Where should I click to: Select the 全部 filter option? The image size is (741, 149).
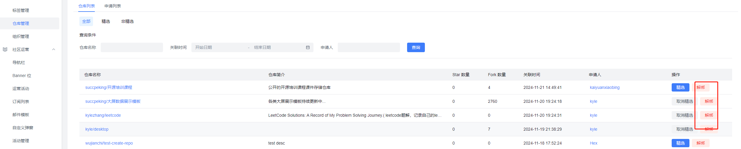(86, 21)
